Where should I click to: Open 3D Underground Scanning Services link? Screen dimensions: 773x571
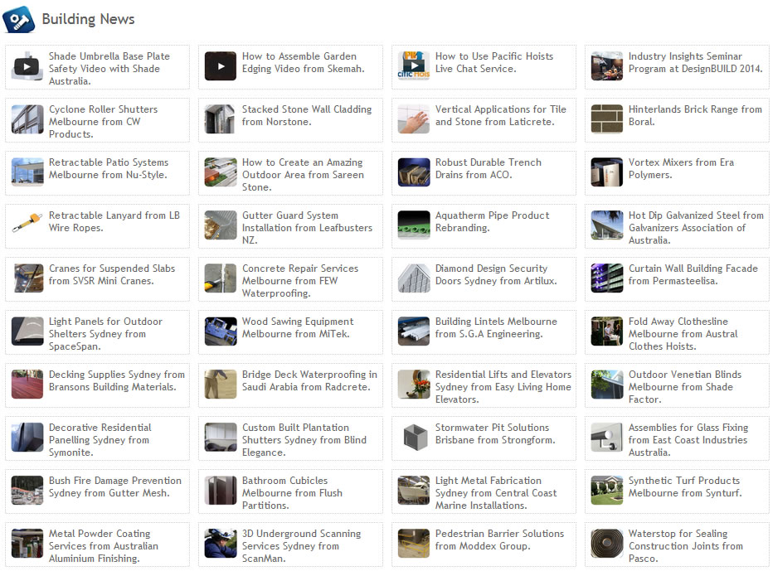tap(302, 546)
